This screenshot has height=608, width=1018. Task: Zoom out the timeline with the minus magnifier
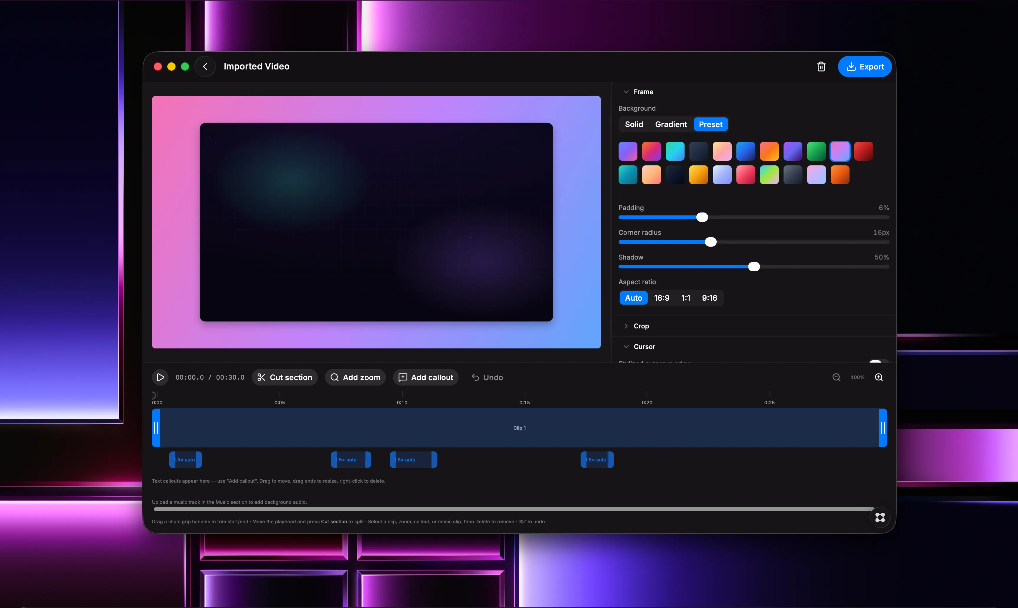click(836, 377)
